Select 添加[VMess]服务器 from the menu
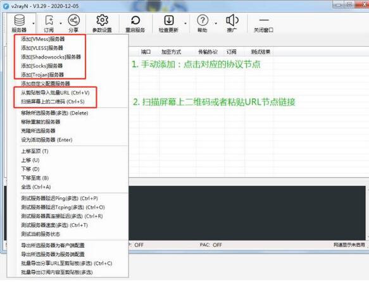The height and width of the screenshot is (282, 369). point(43,39)
